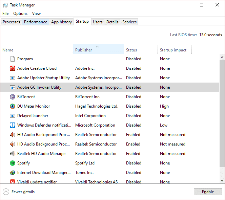Click the Enable button
Viewport: 225px width, 200px height.
point(208,192)
